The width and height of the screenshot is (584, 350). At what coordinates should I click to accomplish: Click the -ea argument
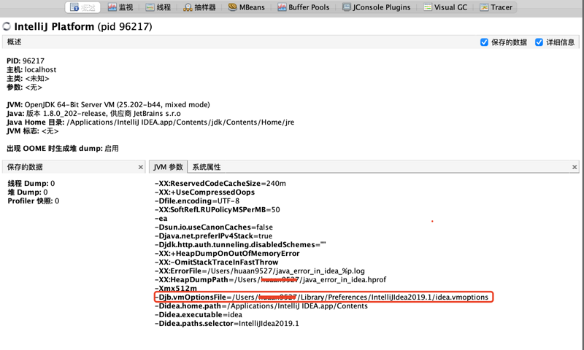(161, 218)
